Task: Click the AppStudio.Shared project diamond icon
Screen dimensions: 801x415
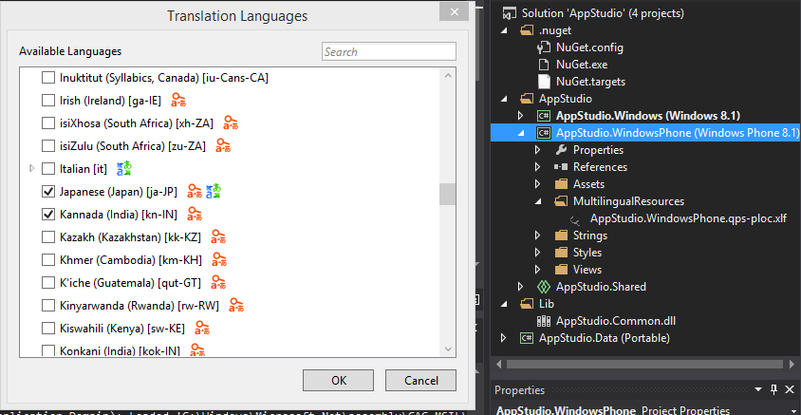Action: tap(544, 287)
